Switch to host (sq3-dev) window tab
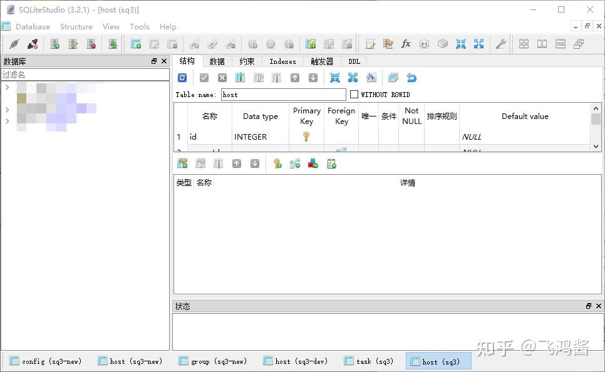 pyautogui.click(x=295, y=361)
